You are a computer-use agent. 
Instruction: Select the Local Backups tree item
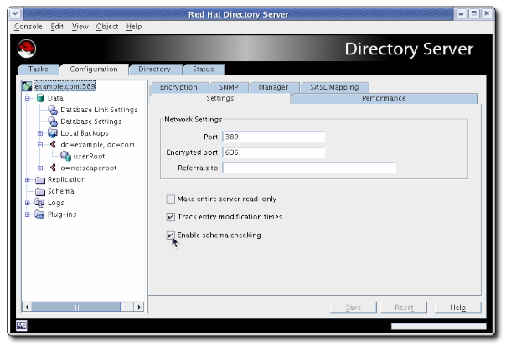pyautogui.click(x=85, y=133)
